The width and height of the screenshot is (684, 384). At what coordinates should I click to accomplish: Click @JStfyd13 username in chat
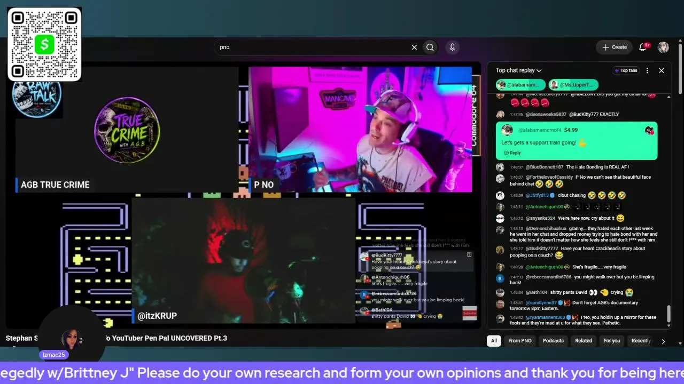click(x=538, y=195)
